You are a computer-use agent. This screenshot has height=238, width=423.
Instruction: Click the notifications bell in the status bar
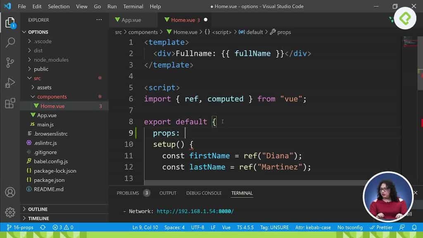point(414,227)
